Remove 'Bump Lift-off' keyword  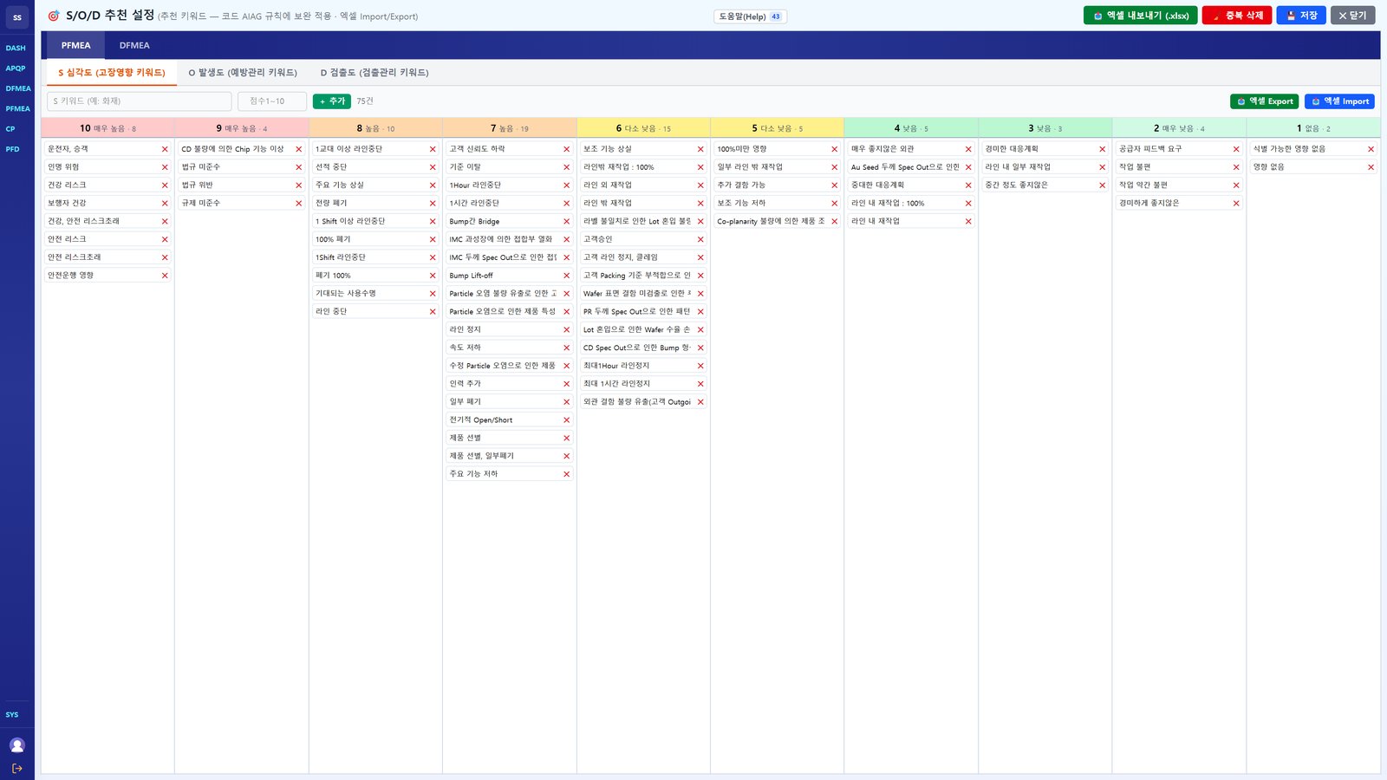[567, 276]
